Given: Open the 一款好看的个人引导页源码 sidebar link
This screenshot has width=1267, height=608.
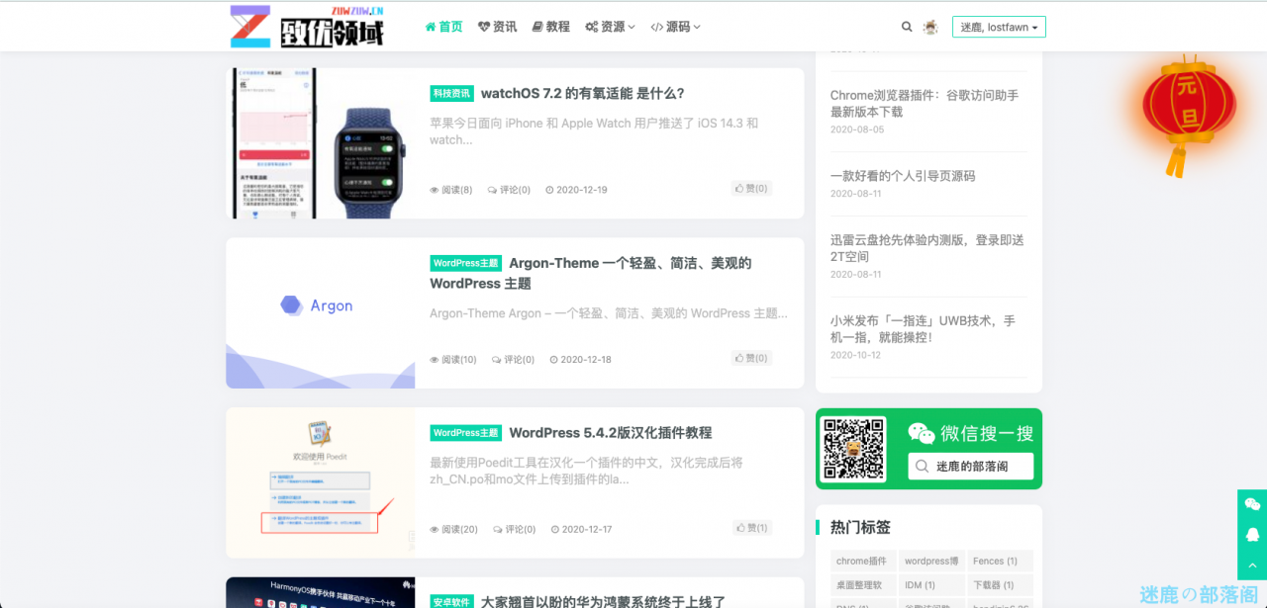Looking at the screenshot, I should [x=903, y=176].
